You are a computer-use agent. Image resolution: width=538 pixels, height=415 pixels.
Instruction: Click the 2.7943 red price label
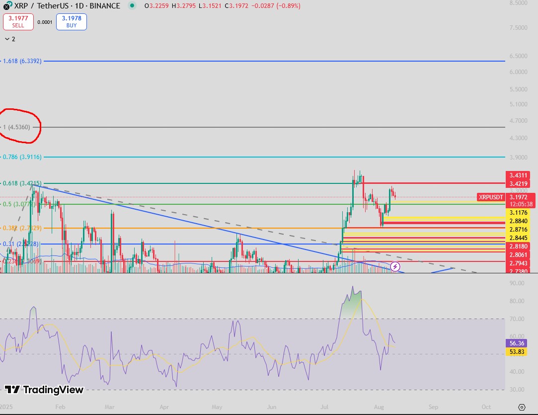click(x=518, y=263)
